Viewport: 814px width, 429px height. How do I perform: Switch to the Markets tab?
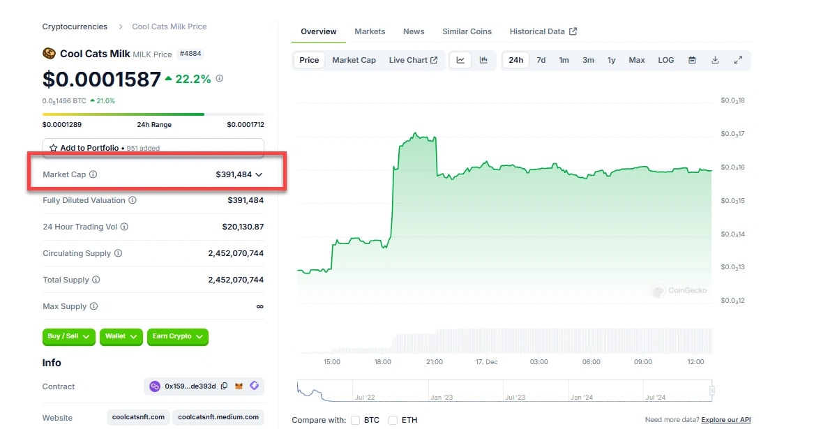(x=370, y=31)
